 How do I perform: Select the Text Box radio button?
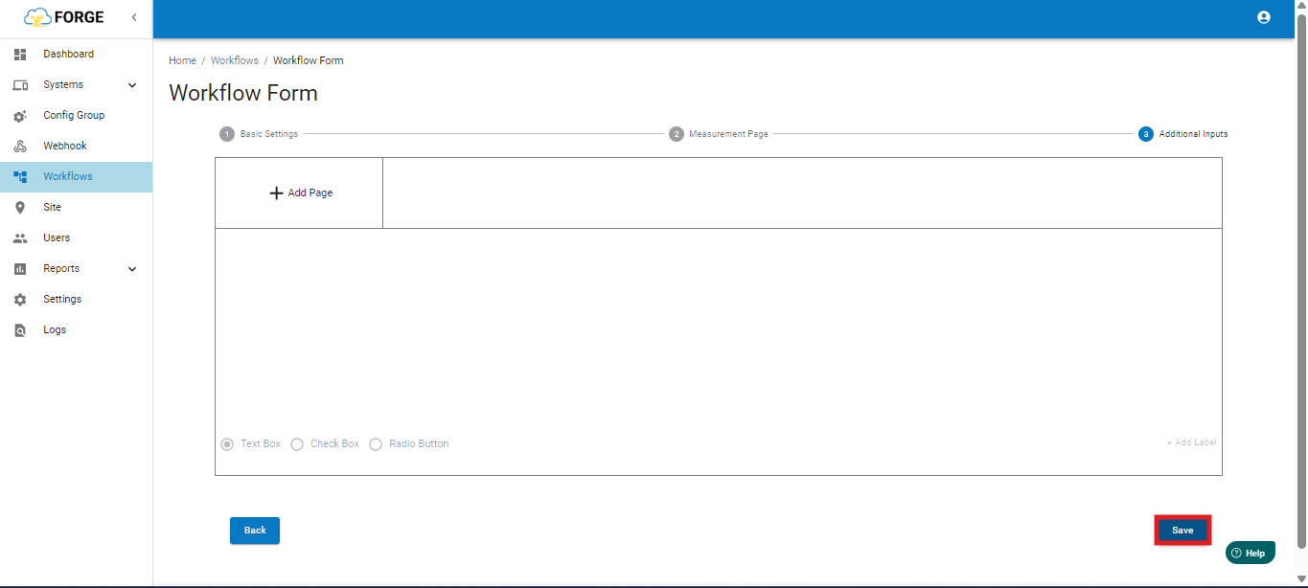click(x=227, y=444)
